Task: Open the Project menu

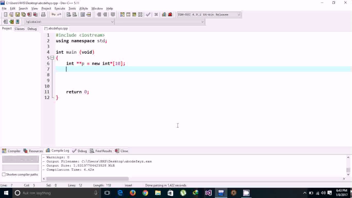Action: (46, 9)
